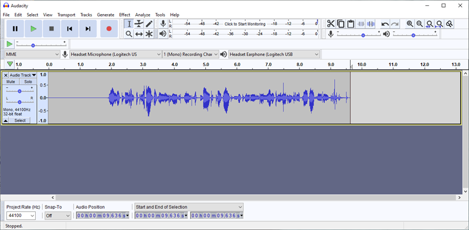Viewport: 469px width, 230px height.
Task: Click the playback meter speaker icon
Action: click(163, 34)
